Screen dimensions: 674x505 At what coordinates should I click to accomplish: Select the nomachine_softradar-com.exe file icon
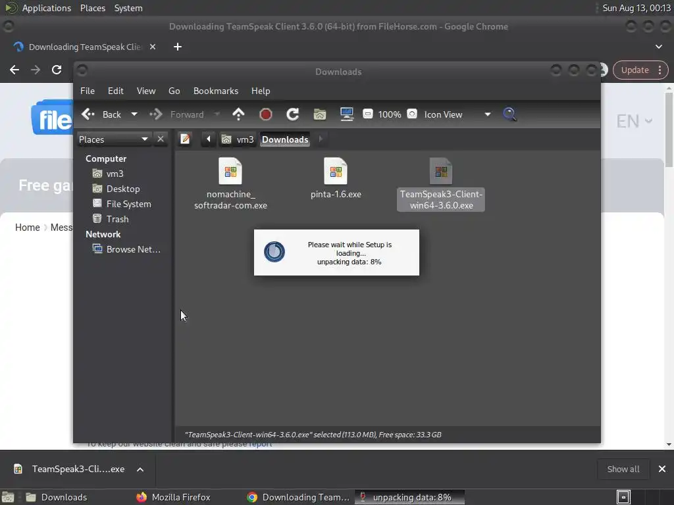(230, 171)
